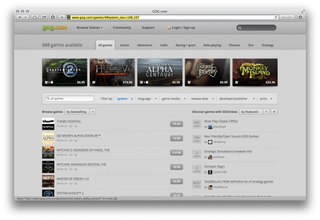
Task: Open the Fantastic Rpg's GOGmix
Action: pos(214,167)
